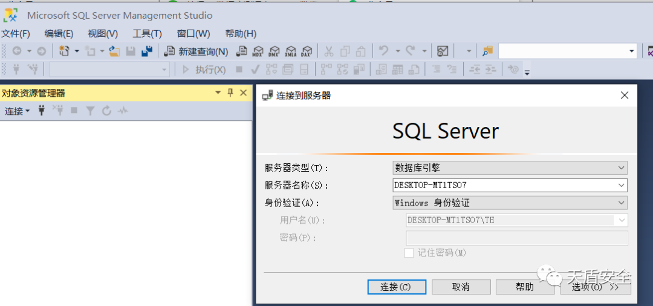The width and height of the screenshot is (653, 306).
Task: Expand the 服务器类型 dropdown
Action: coord(621,168)
